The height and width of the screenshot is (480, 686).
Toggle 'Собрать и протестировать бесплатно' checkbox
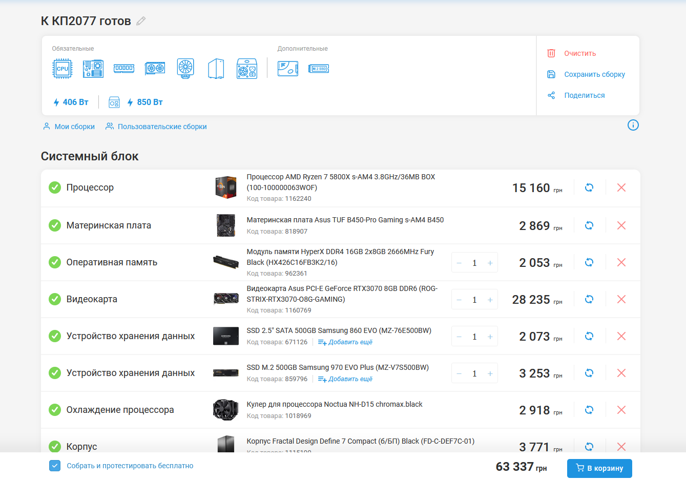pos(55,466)
